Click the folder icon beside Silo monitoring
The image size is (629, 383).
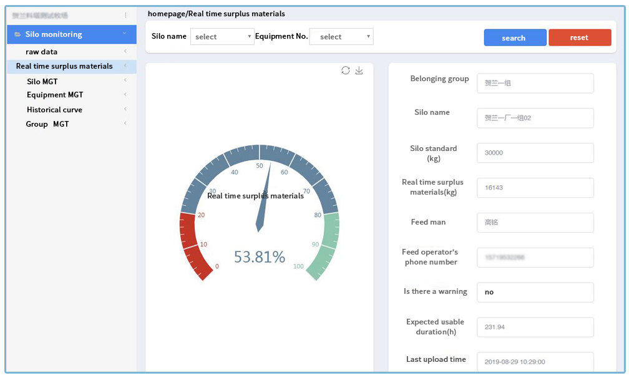(17, 34)
